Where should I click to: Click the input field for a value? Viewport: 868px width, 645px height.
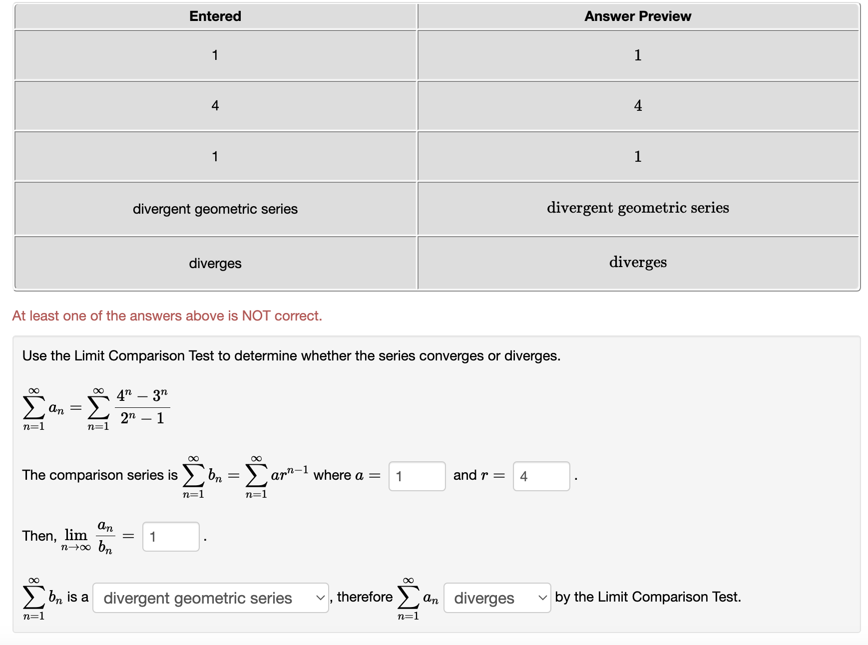[x=417, y=476]
